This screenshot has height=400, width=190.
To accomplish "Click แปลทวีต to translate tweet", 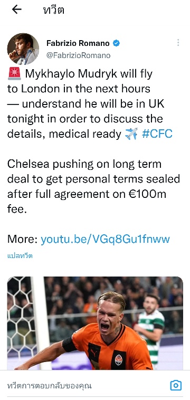I will (20, 255).
